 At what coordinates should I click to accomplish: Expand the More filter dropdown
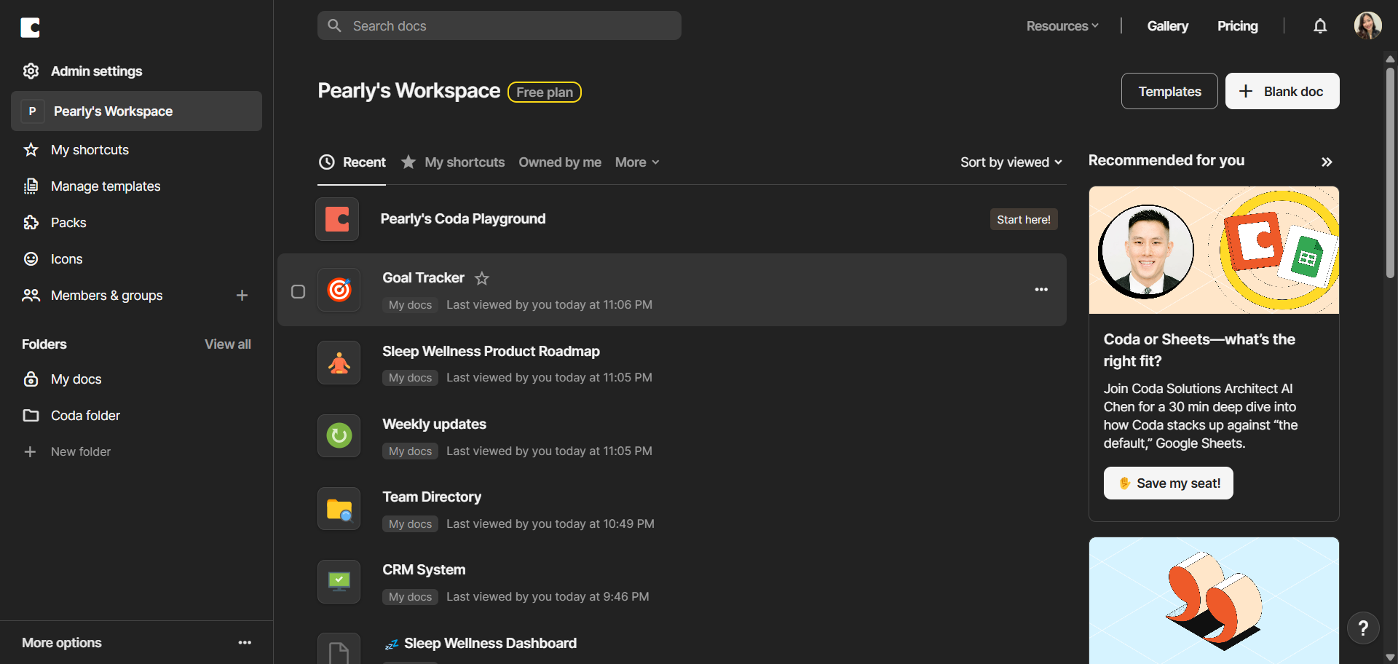tap(637, 162)
